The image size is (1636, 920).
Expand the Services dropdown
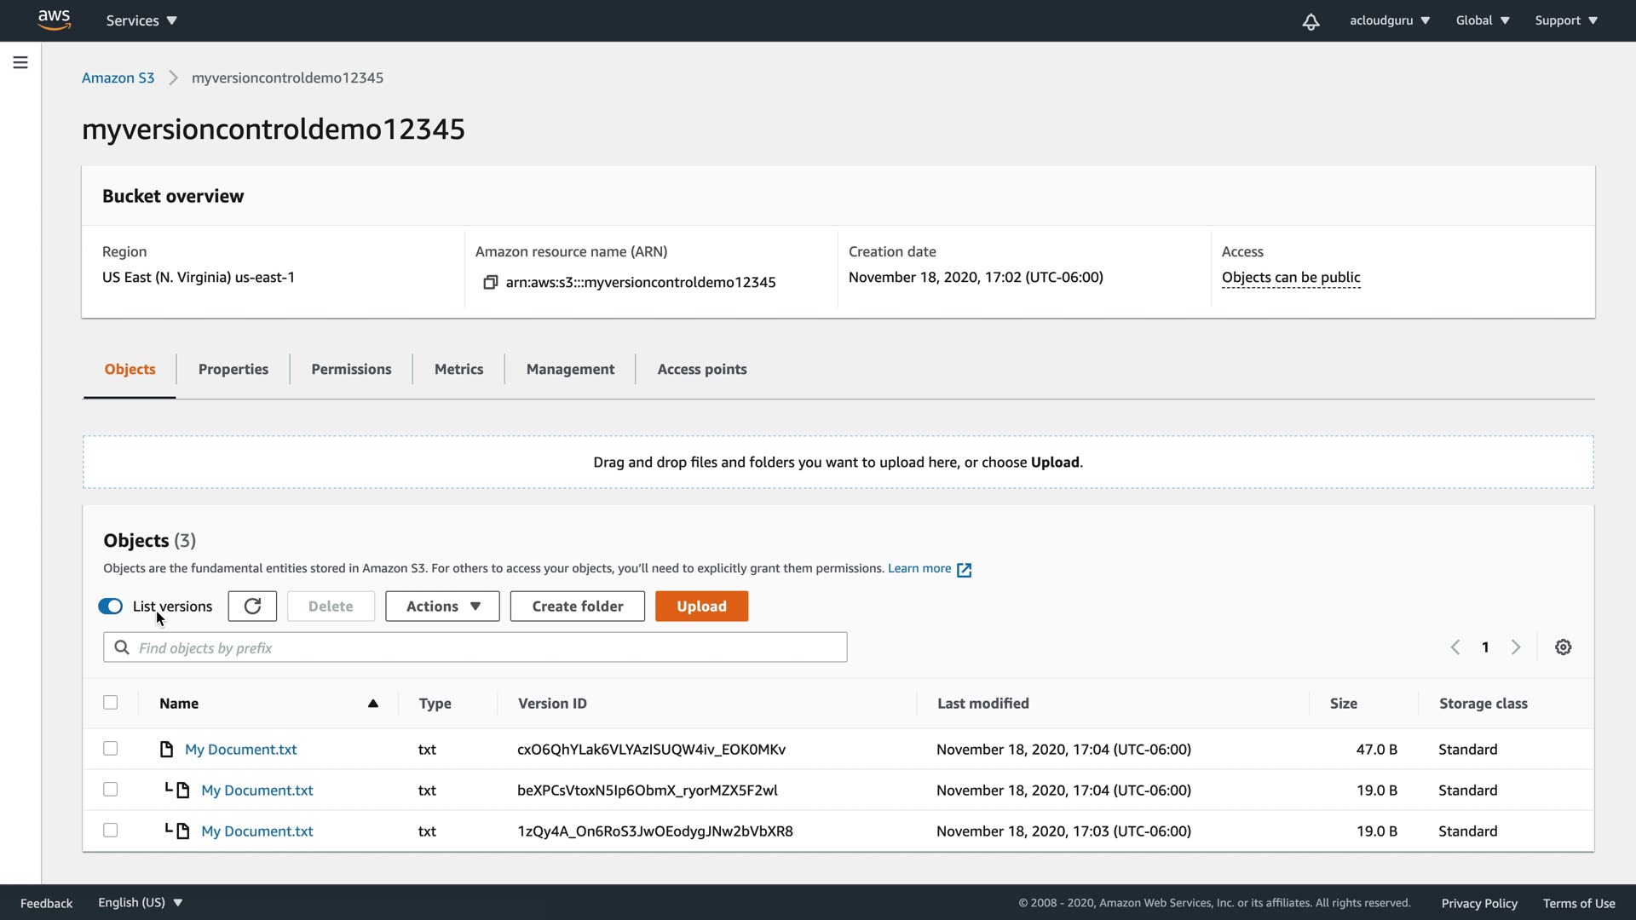click(141, 20)
